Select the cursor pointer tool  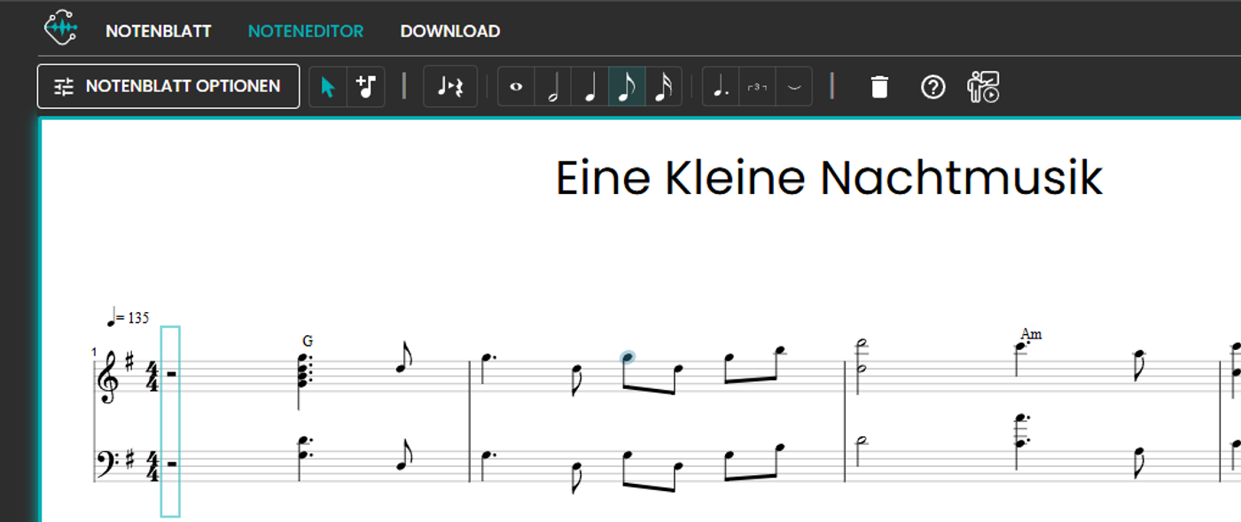point(328,87)
